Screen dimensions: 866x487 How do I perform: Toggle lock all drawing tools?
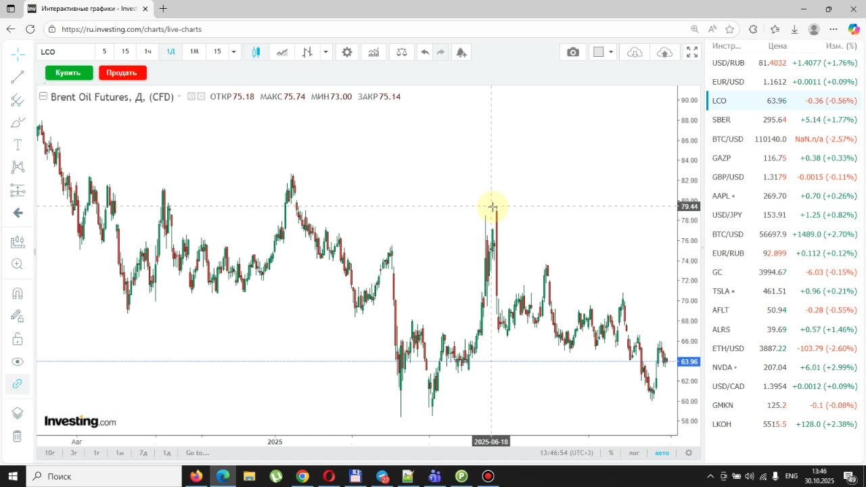[18, 339]
